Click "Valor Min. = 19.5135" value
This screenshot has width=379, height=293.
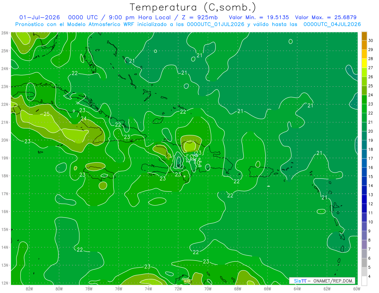(259, 17)
